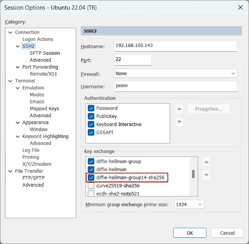
Task: Select the Emulation category label
Action: tap(33, 88)
